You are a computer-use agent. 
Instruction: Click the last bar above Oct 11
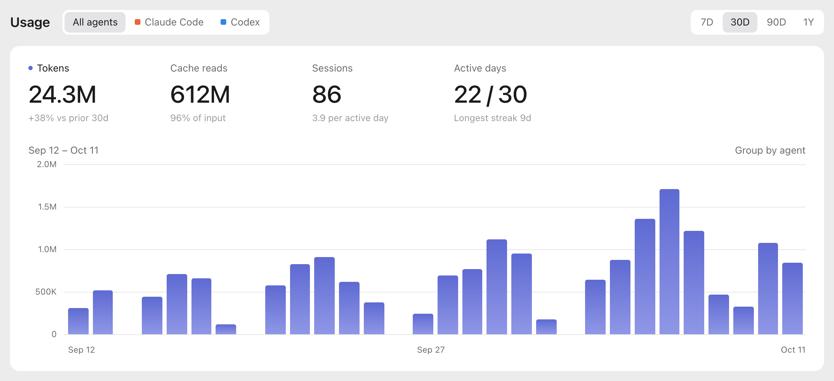click(x=792, y=298)
